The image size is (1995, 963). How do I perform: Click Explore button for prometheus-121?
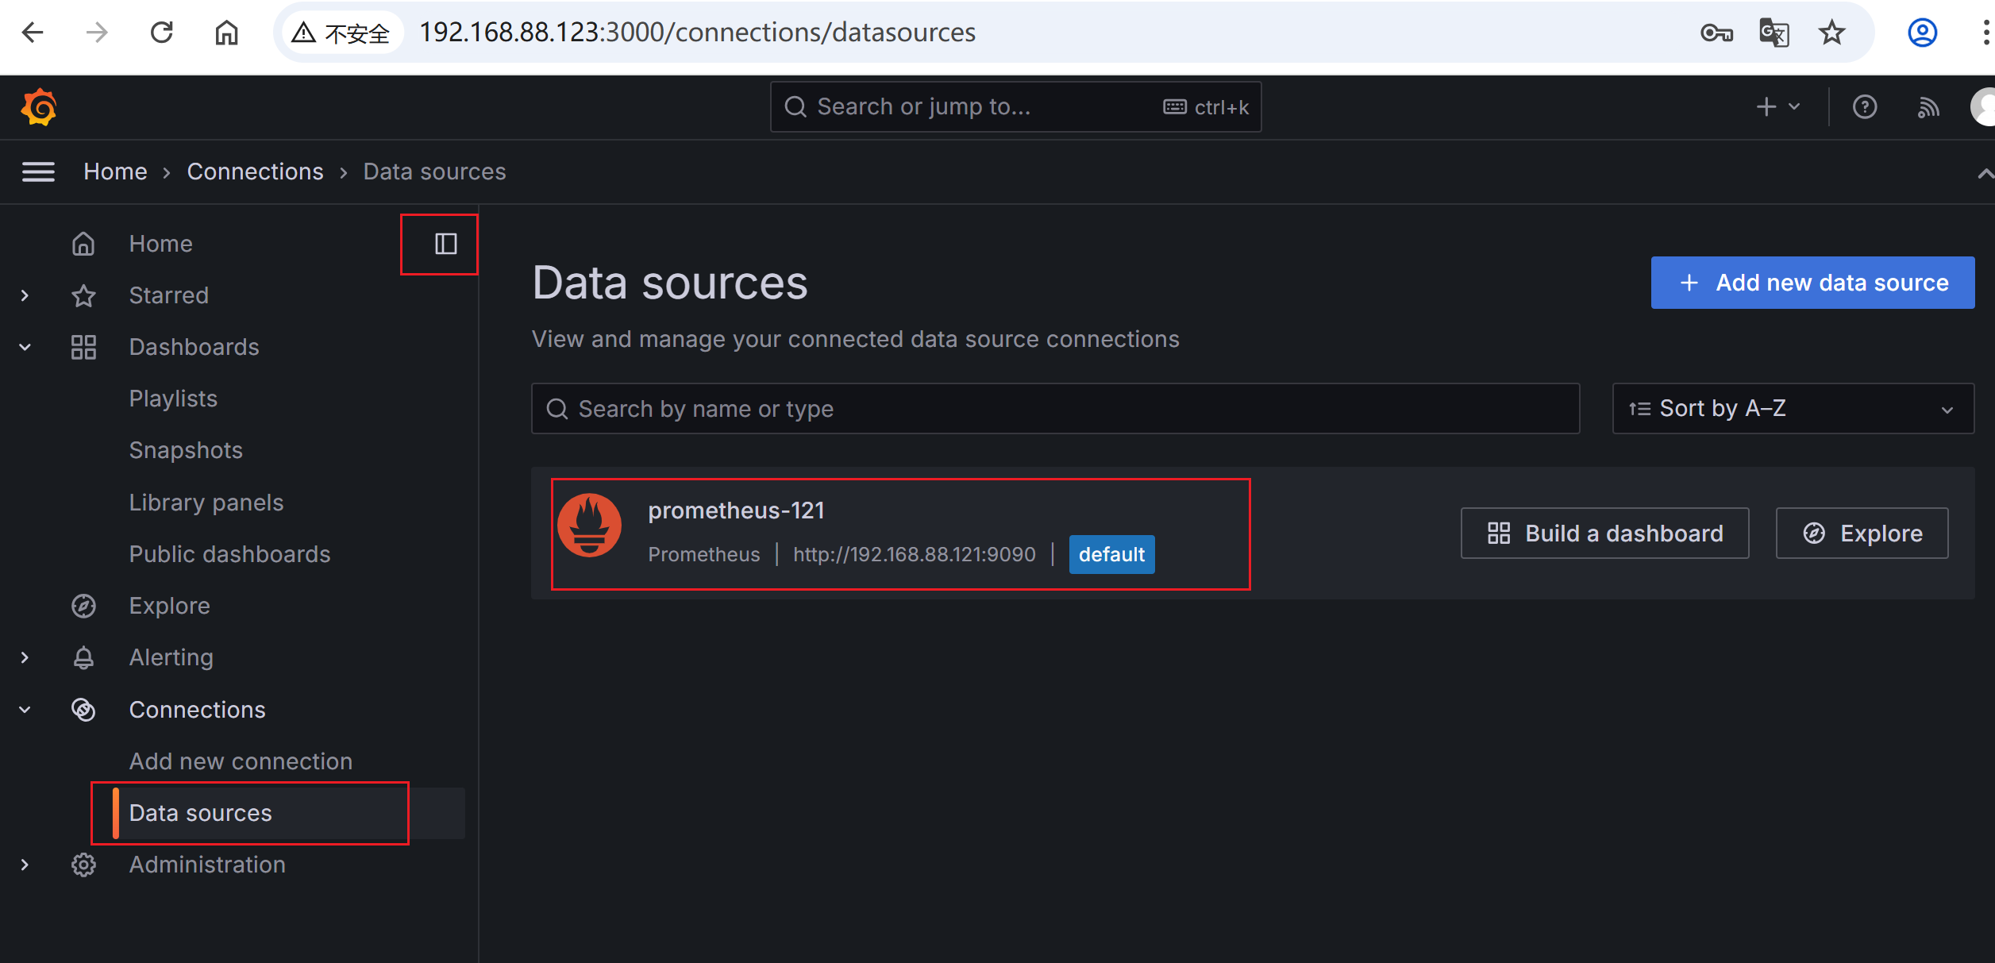[1862, 534]
